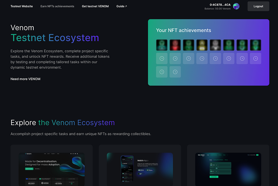Click the second pending clock icon, second row

click(x=175, y=58)
